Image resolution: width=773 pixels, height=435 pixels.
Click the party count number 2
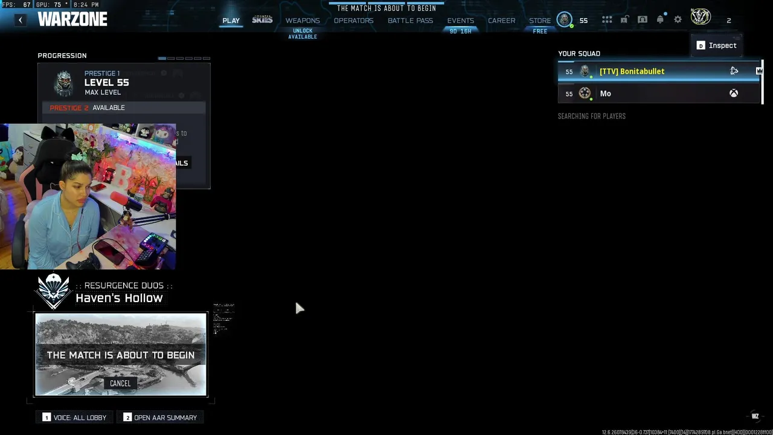pos(729,21)
